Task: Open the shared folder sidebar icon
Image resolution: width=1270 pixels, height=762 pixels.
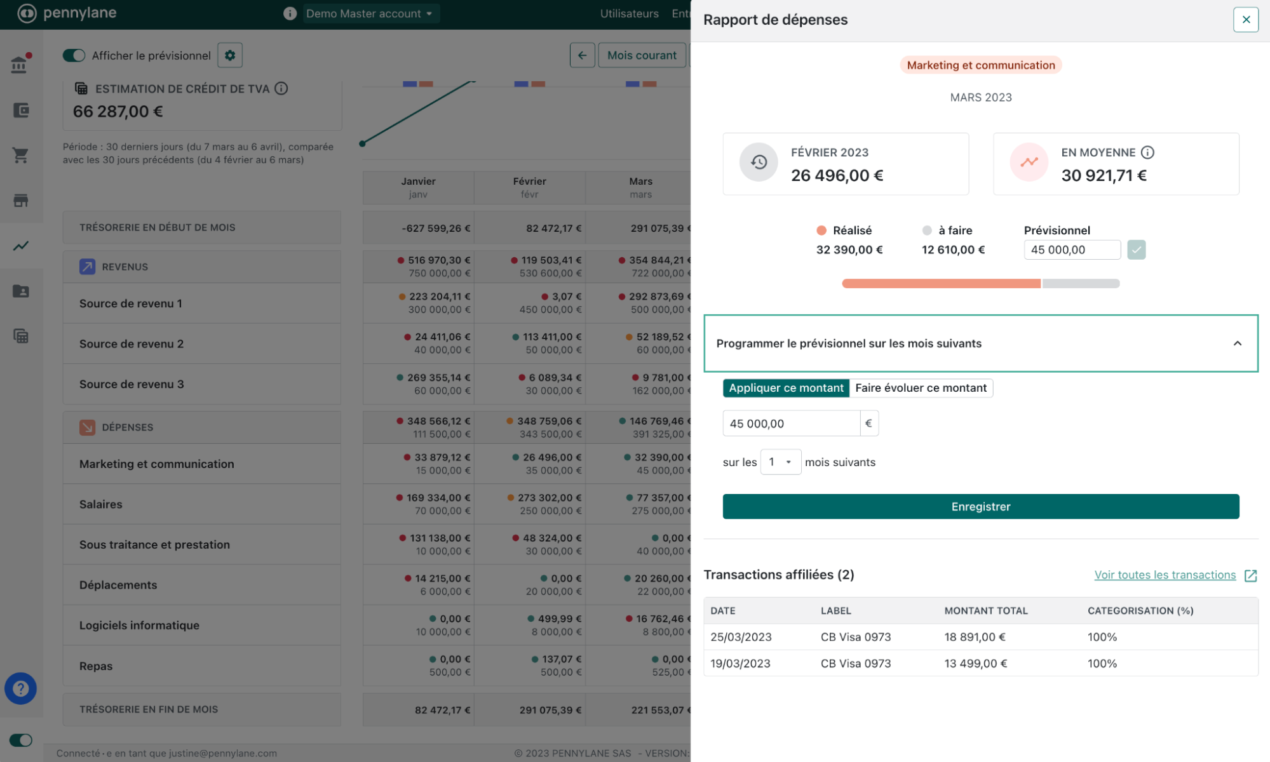Action: [x=21, y=291]
